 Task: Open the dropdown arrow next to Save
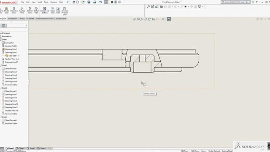[x=92, y=2]
